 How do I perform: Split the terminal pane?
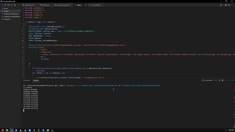(220, 81)
